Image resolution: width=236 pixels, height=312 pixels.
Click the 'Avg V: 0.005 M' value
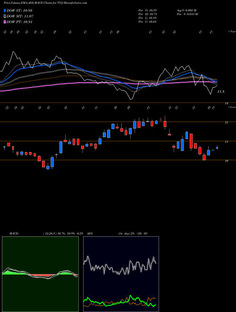point(186,10)
